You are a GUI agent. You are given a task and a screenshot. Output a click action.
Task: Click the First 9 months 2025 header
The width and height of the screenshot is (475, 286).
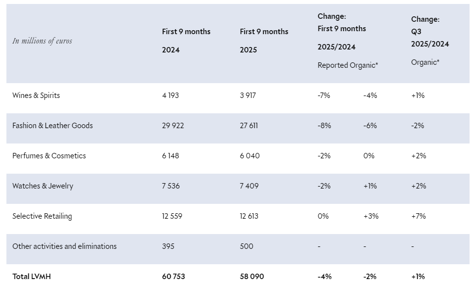[x=264, y=41]
